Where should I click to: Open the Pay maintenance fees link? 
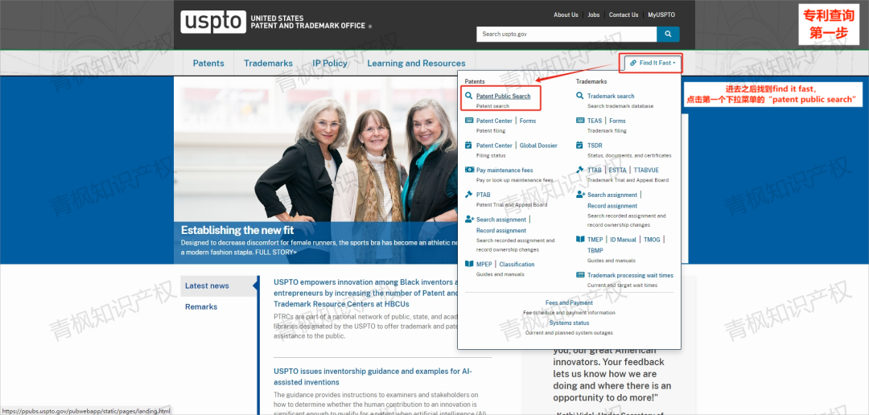click(x=505, y=170)
